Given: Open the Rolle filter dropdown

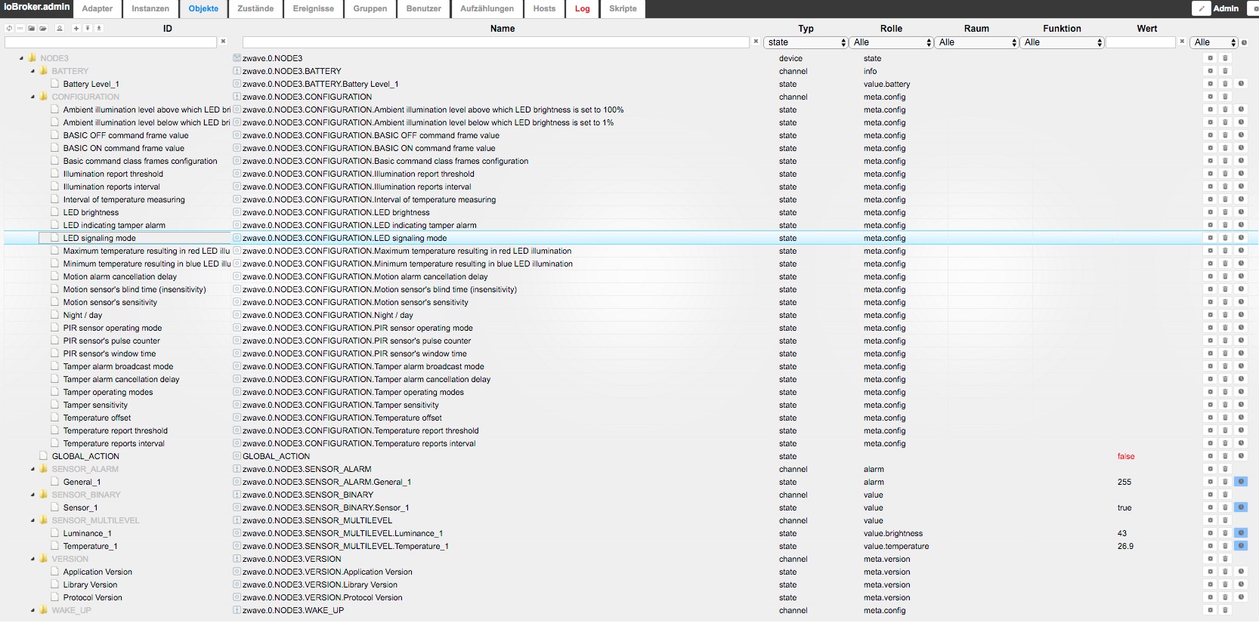Looking at the screenshot, I should 891,42.
